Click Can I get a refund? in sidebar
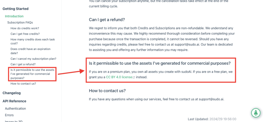The width and height of the screenshot is (263, 122). coord(23,64)
